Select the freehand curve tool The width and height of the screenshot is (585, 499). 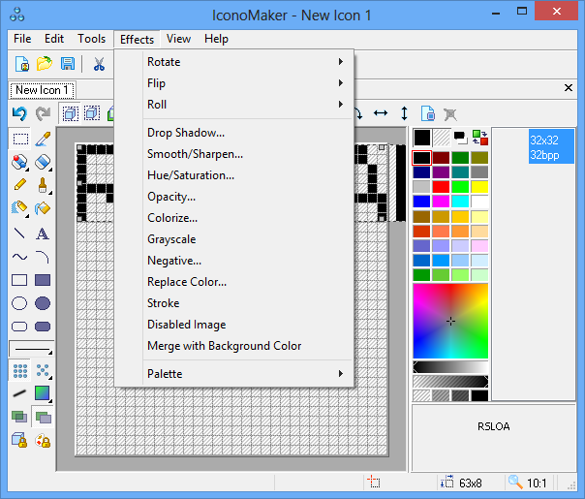[x=19, y=257]
